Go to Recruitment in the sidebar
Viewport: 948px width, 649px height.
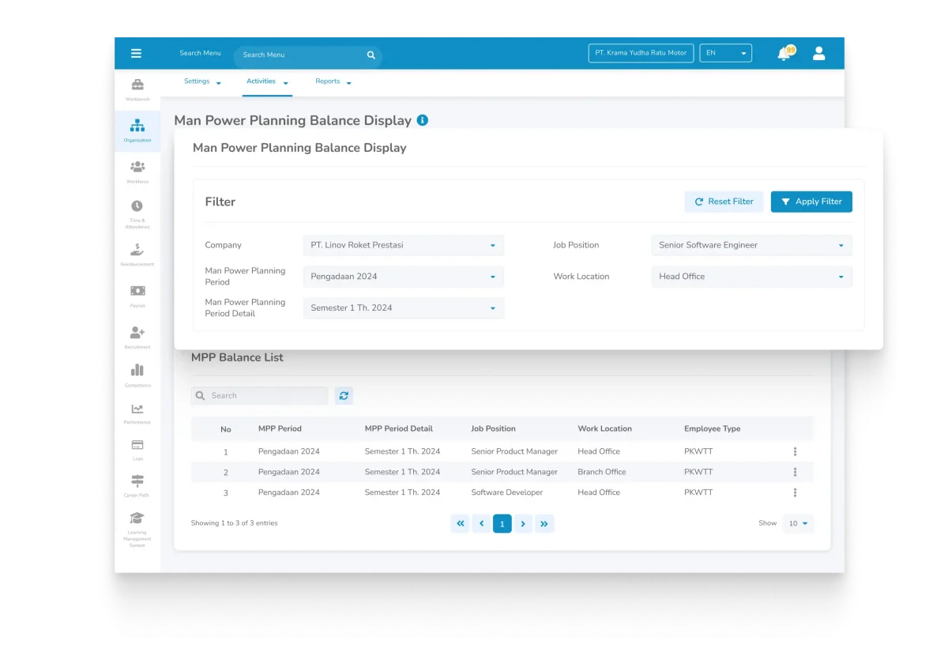(137, 335)
